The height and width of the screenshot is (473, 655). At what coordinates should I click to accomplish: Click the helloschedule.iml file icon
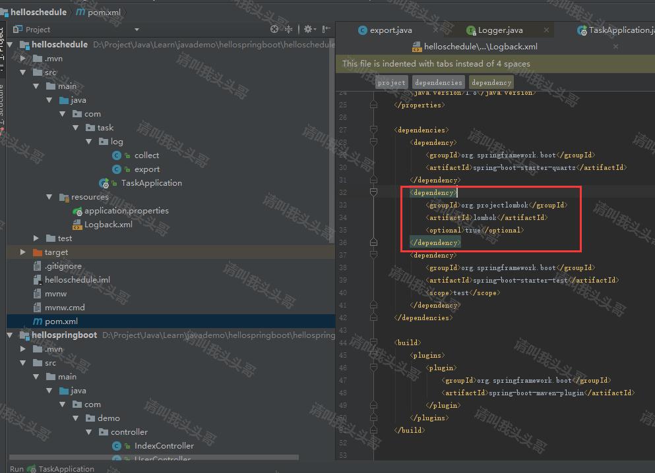coord(38,280)
